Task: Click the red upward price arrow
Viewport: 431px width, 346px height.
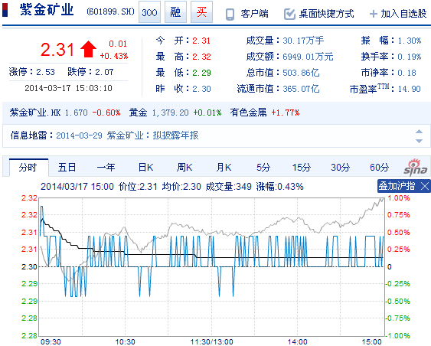Action: click(88, 49)
